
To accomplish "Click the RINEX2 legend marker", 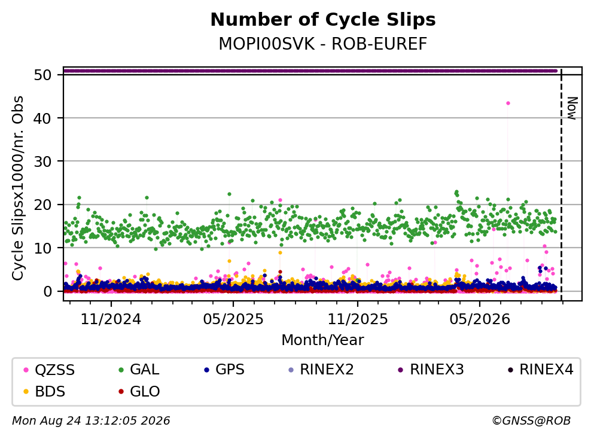I will point(291,370).
